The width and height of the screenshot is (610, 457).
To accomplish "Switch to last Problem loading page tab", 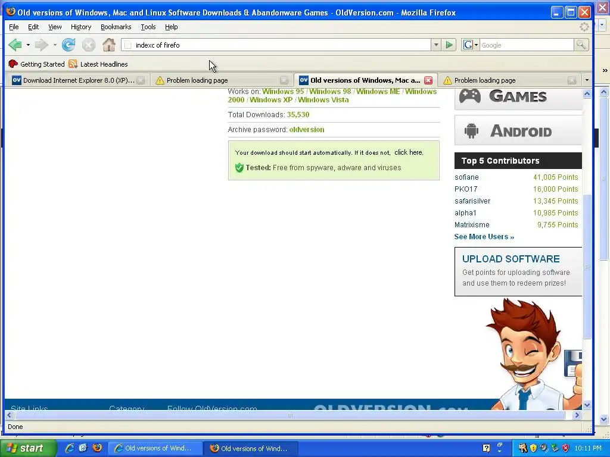I will 510,80.
